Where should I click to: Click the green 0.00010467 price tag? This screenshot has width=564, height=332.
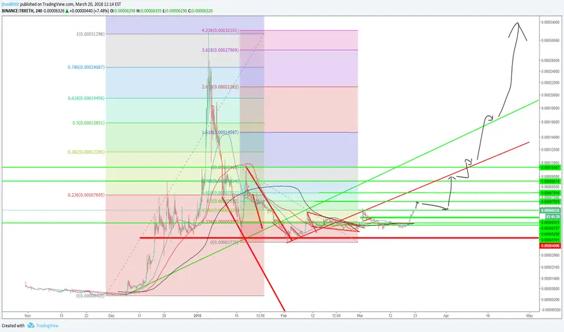550,168
